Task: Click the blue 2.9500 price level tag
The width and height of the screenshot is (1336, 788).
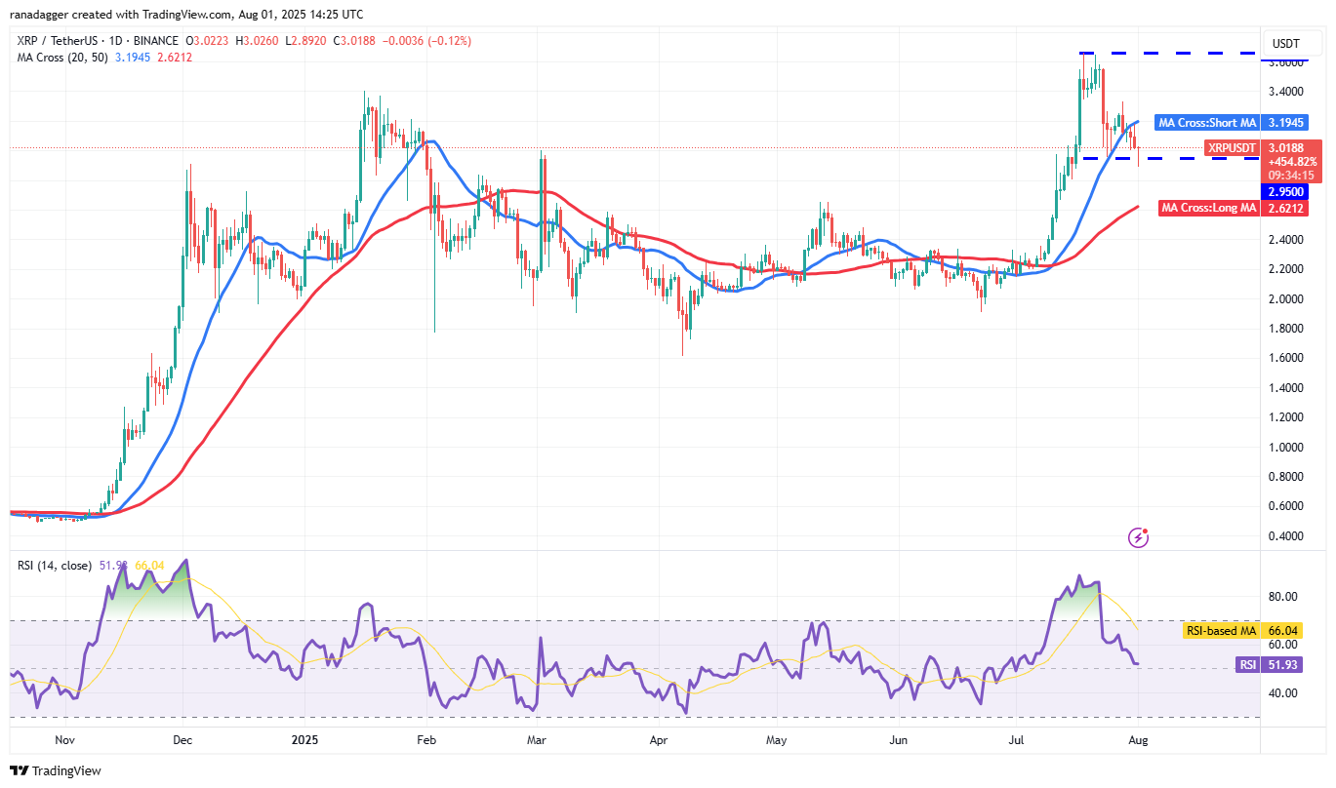Action: (1289, 192)
